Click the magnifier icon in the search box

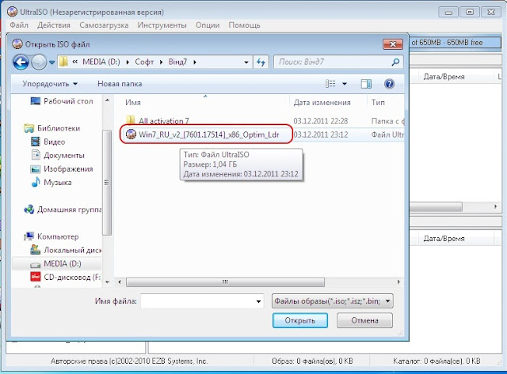click(x=395, y=62)
